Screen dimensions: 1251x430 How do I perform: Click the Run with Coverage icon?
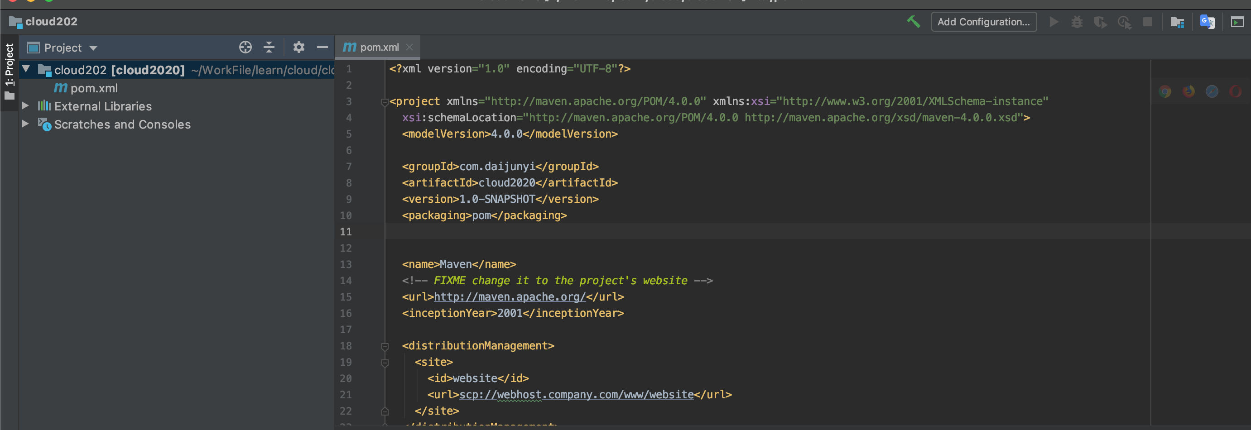point(1100,22)
